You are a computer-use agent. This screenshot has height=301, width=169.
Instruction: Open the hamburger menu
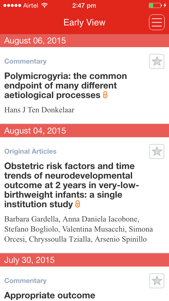(157, 22)
